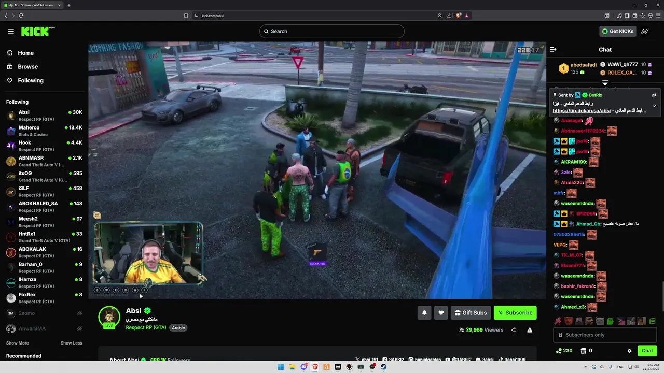Click the Gift Subs button
Screen dimensions: 664x373
[x=471, y=313]
